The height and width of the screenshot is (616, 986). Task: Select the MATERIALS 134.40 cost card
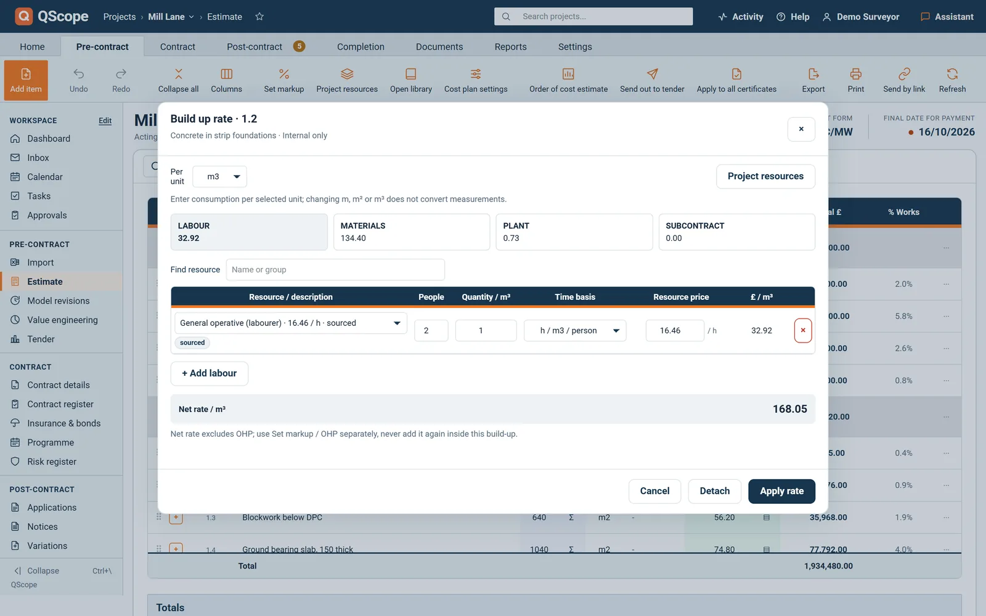[x=412, y=232]
